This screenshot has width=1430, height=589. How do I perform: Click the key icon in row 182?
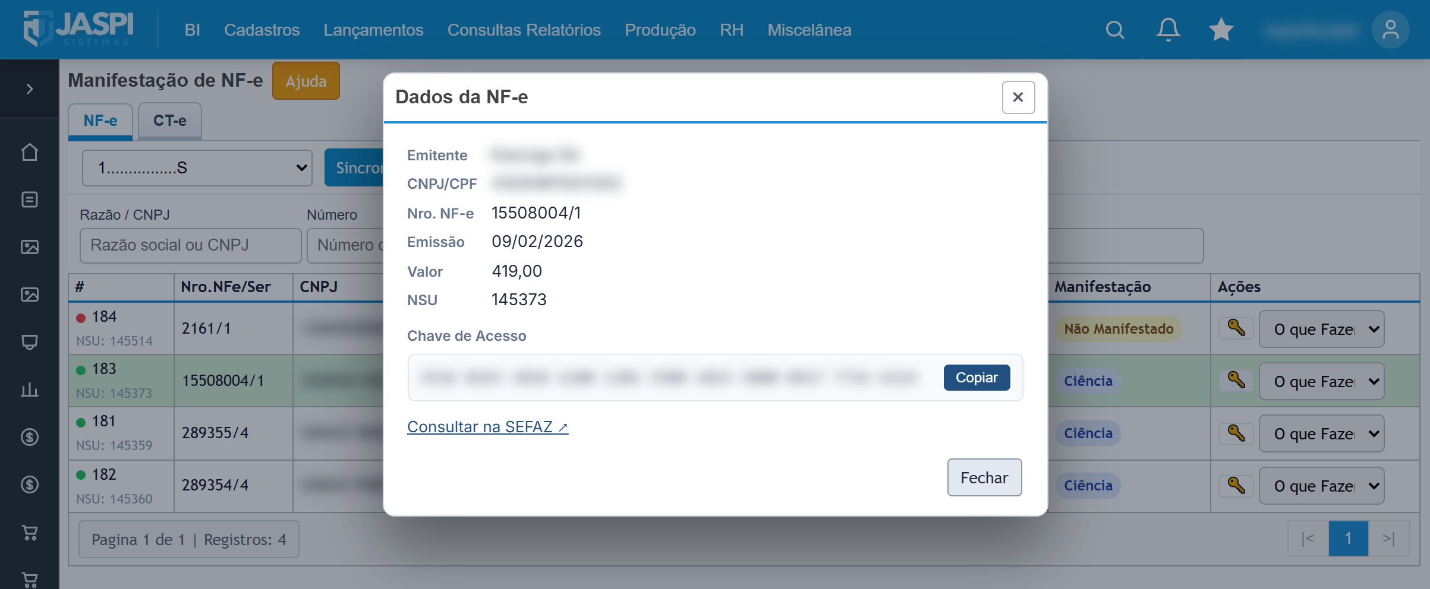coord(1236,486)
